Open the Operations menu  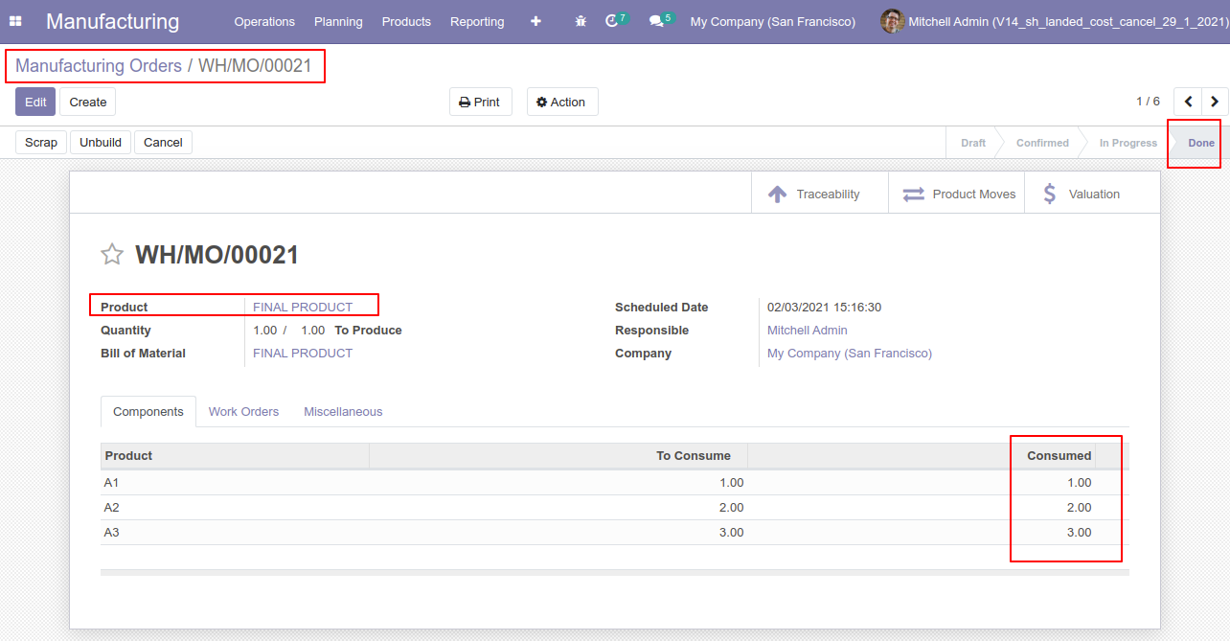264,21
